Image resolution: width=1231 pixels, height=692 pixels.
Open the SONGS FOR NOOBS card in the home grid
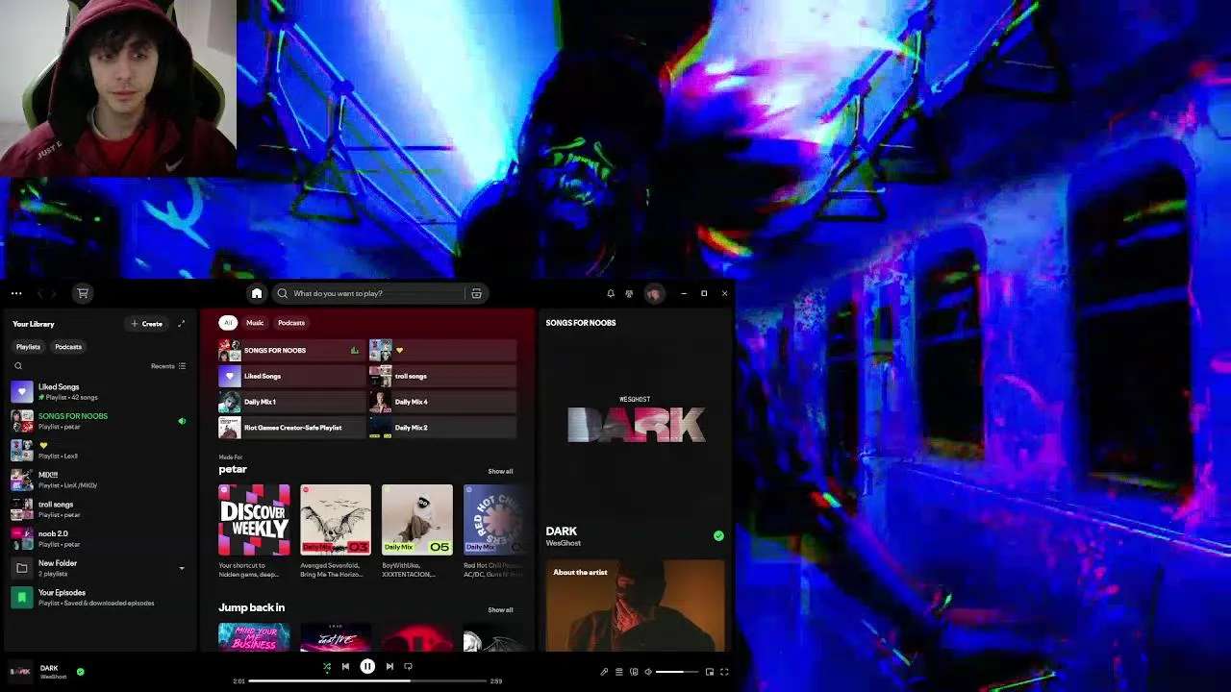290,351
